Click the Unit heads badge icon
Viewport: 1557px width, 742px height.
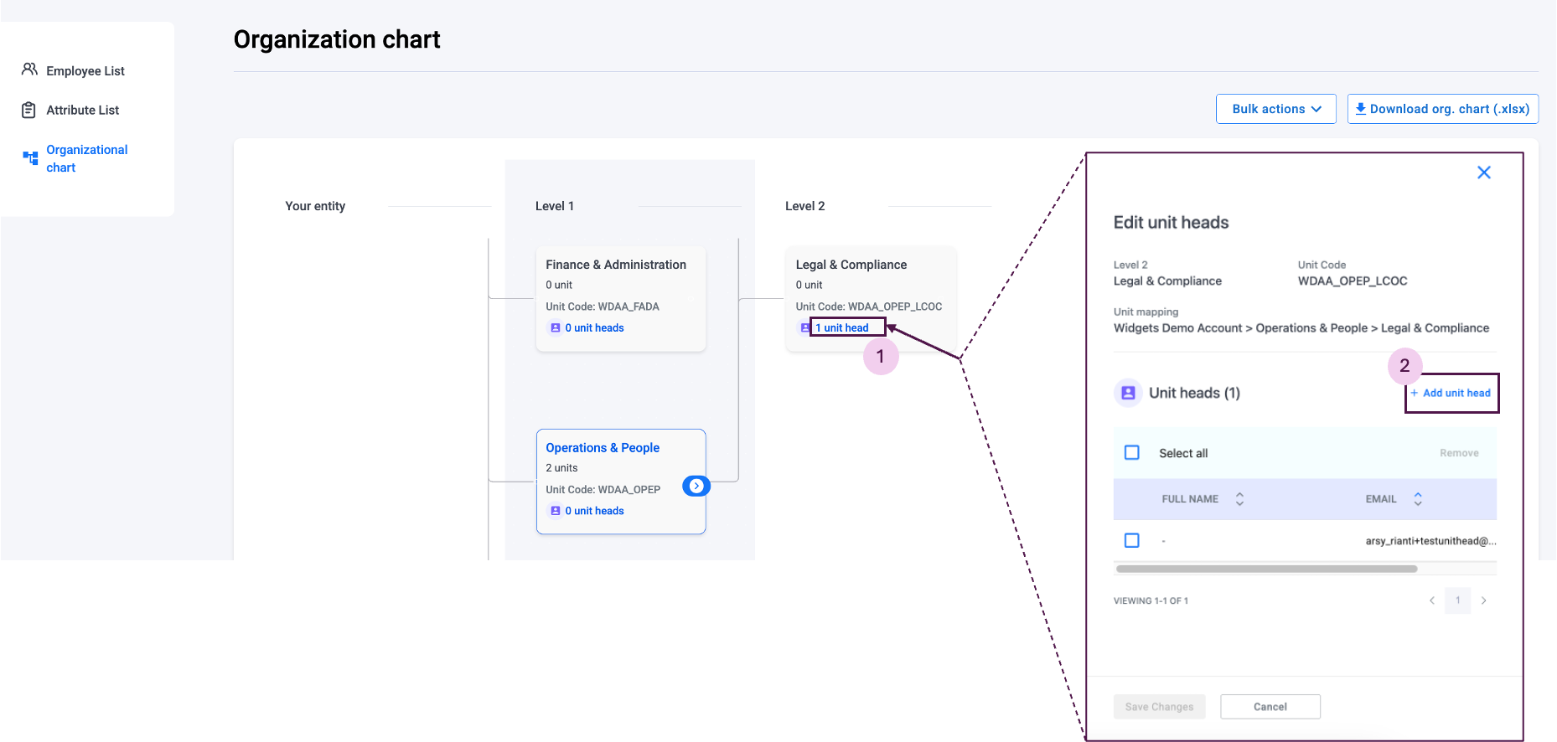pyautogui.click(x=1128, y=393)
